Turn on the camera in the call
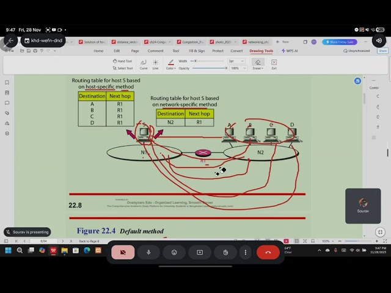391x293 pixels. pyautogui.click(x=123, y=252)
